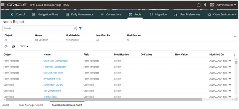
Task: Select the Audit tab
Action: pos(137,15)
